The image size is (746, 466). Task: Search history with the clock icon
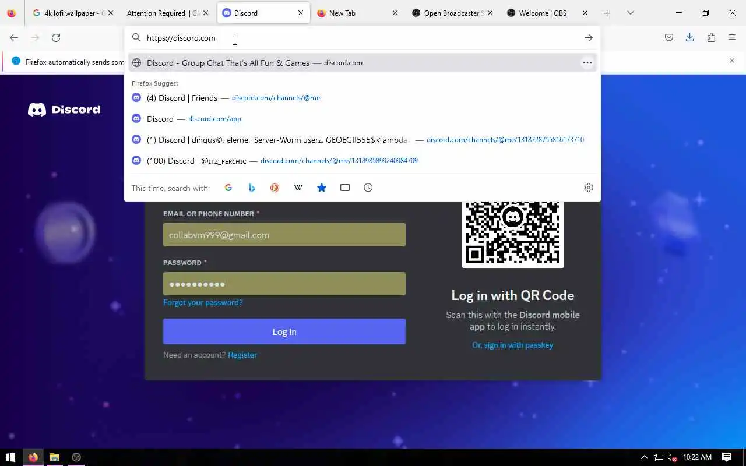tap(368, 188)
